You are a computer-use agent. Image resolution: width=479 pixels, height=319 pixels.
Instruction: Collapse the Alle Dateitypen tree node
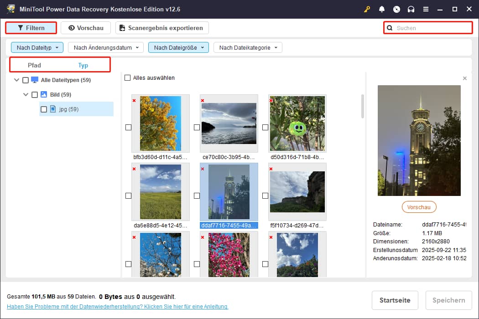click(x=17, y=80)
